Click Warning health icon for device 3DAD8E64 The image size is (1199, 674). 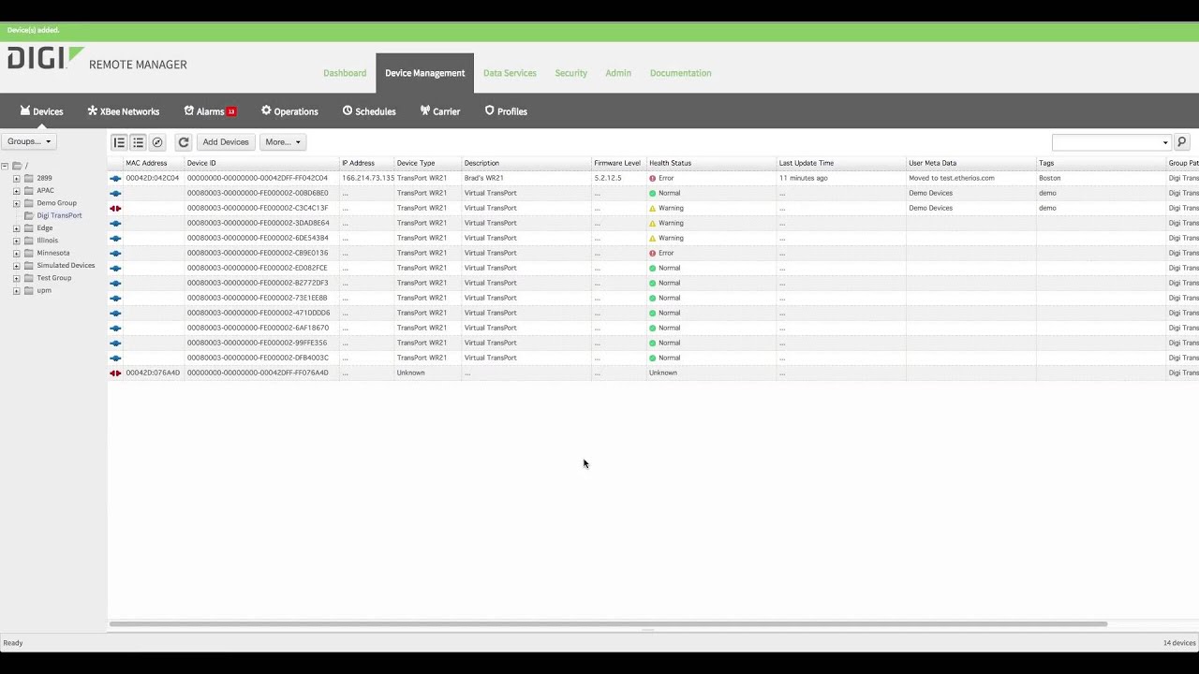click(x=653, y=223)
